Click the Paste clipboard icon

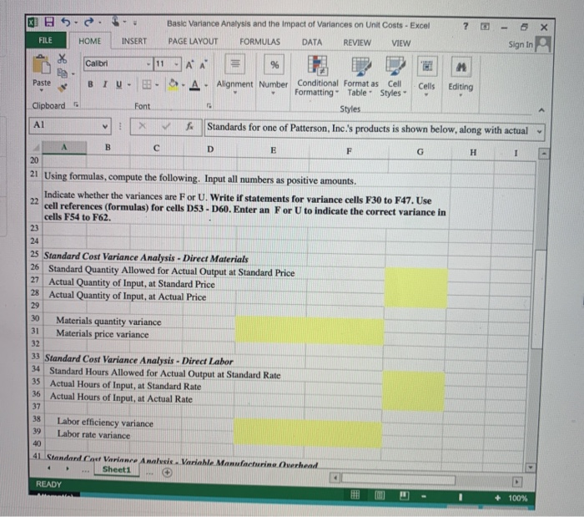click(42, 65)
